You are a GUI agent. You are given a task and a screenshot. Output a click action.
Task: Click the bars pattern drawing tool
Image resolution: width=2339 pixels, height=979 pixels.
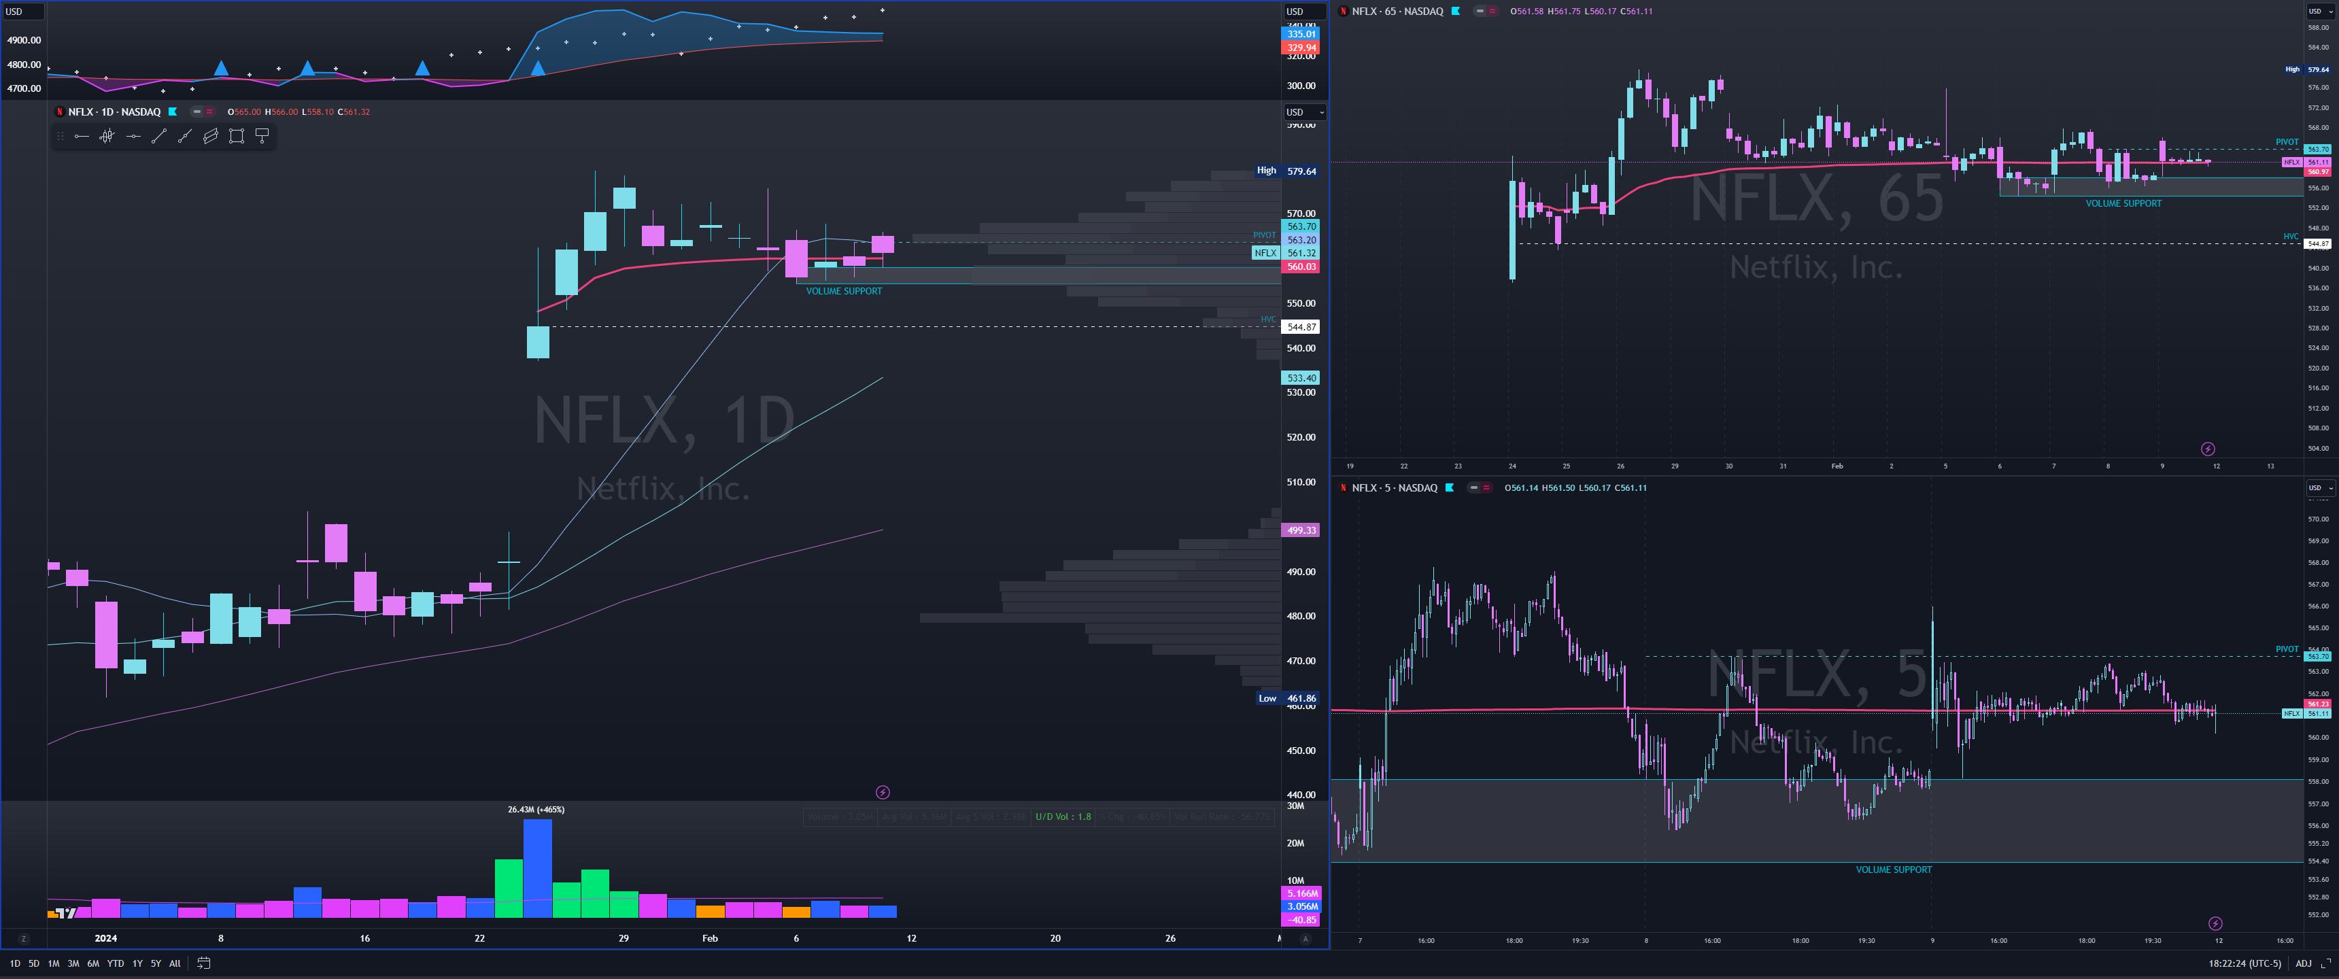pyautogui.click(x=107, y=136)
